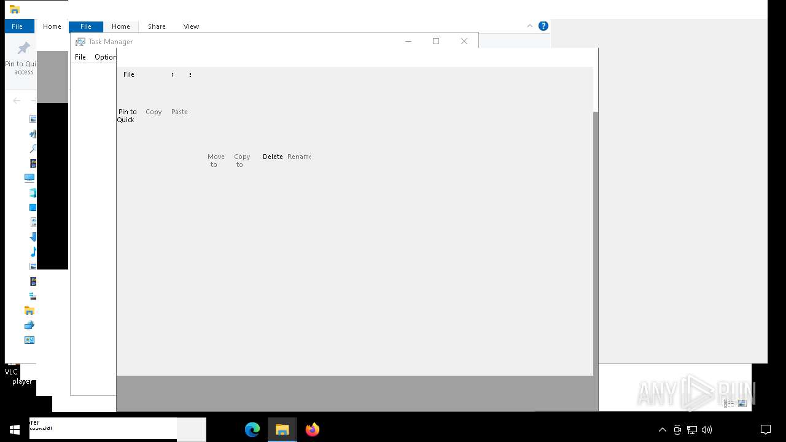Select 3D Objects cube icon in navigation pane
The height and width of the screenshot is (442, 786).
coord(33,193)
